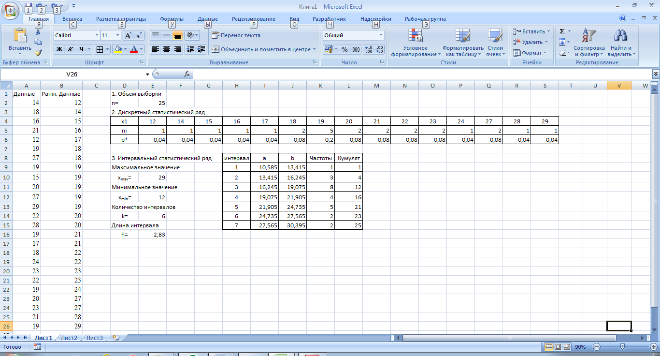Click the AutoSum sigma icon

(562, 31)
